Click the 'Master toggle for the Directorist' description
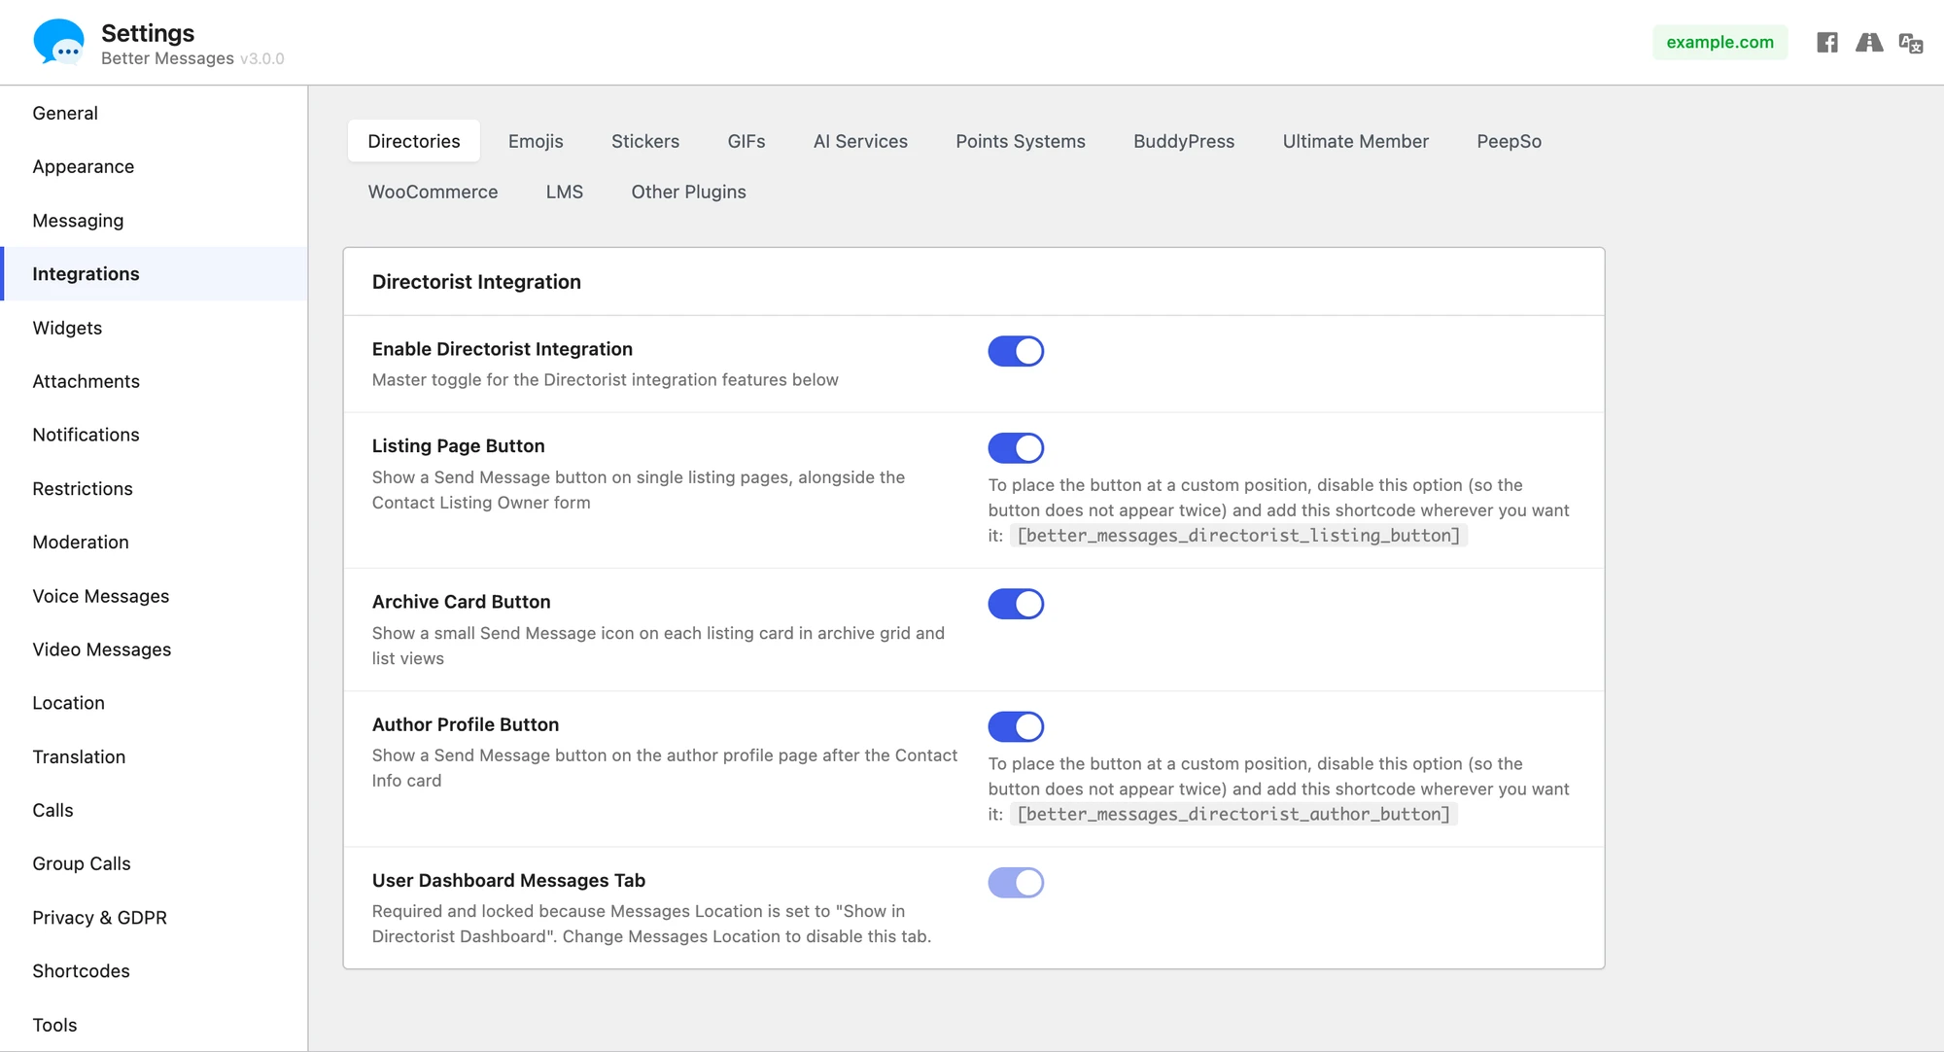The width and height of the screenshot is (1944, 1052). pos(605,380)
